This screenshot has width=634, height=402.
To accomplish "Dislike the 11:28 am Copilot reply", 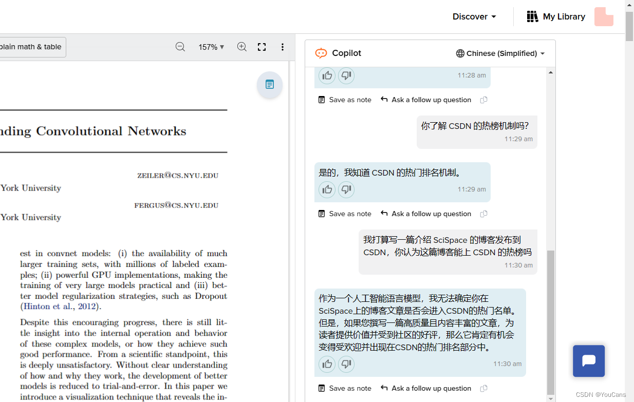I will 346,75.
